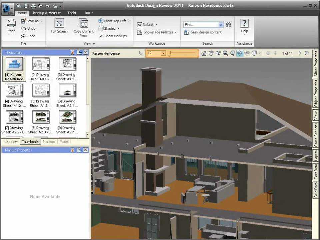Select thumbnail [6] Drawing Sheet A2.1
Viewport: 320px width, 240px height.
[x=67, y=96]
